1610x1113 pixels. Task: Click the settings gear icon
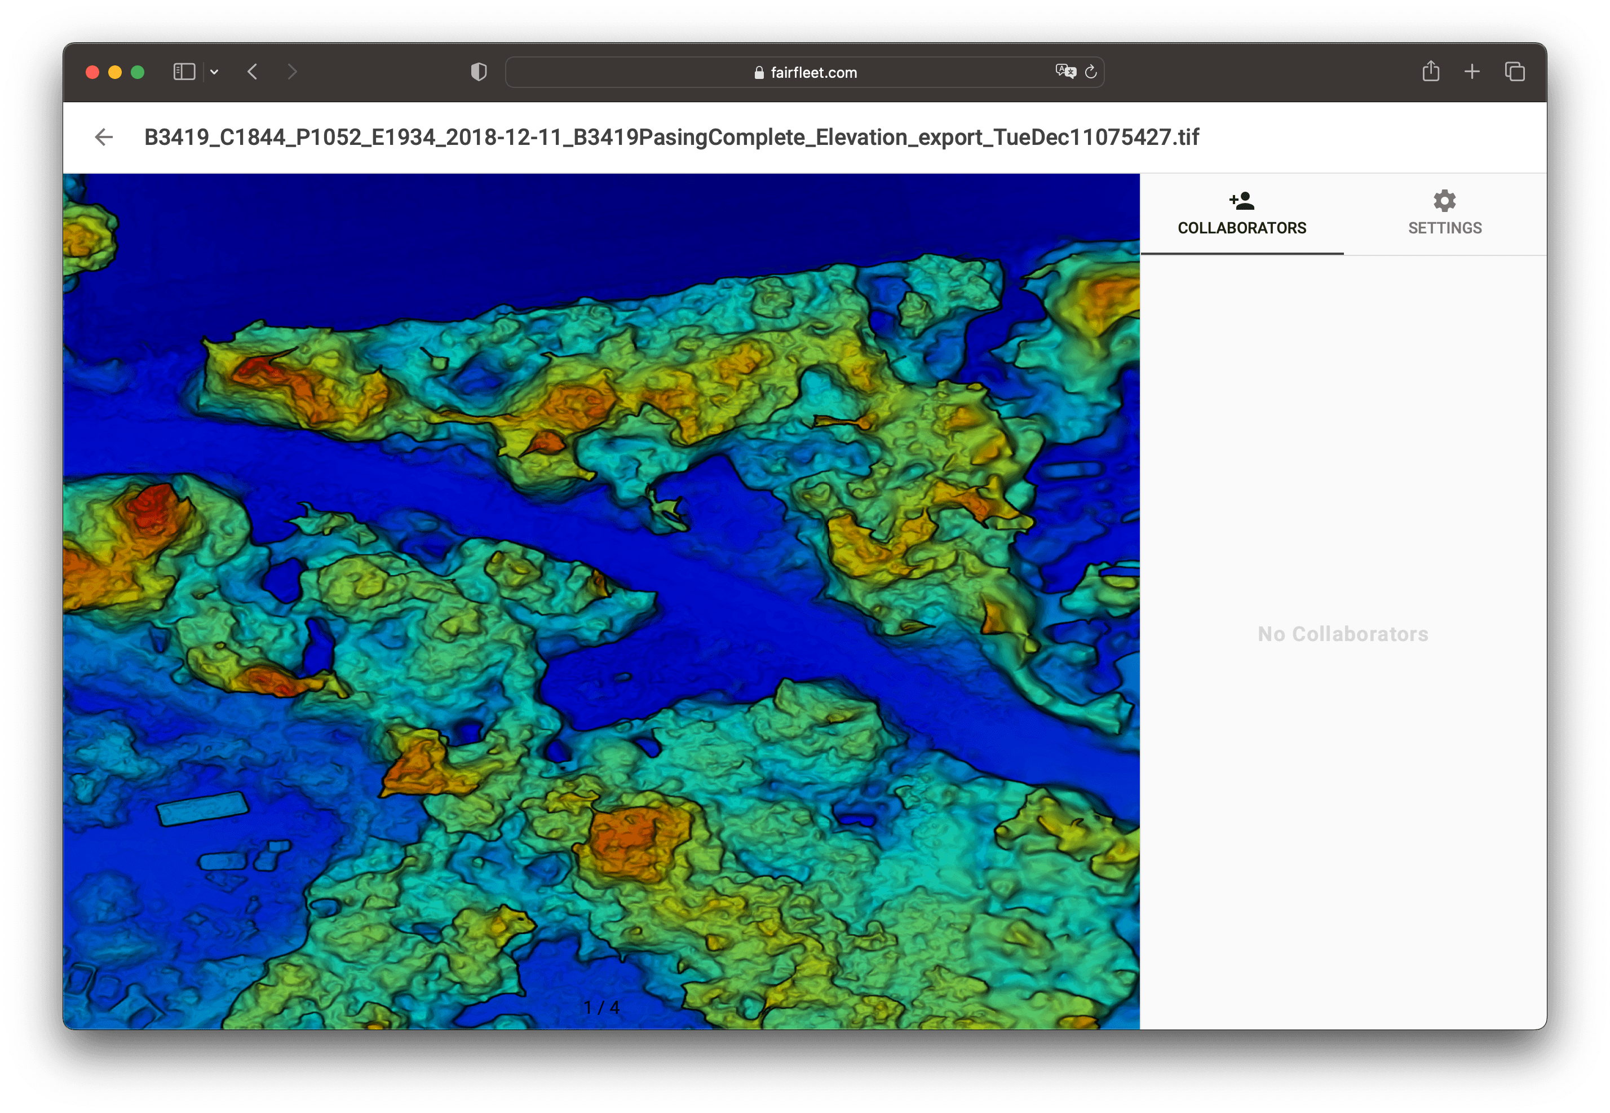[x=1444, y=201]
